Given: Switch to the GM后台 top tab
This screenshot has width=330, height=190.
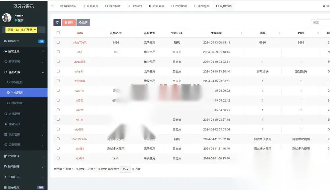Looking at the screenshot, I should tap(135, 6).
